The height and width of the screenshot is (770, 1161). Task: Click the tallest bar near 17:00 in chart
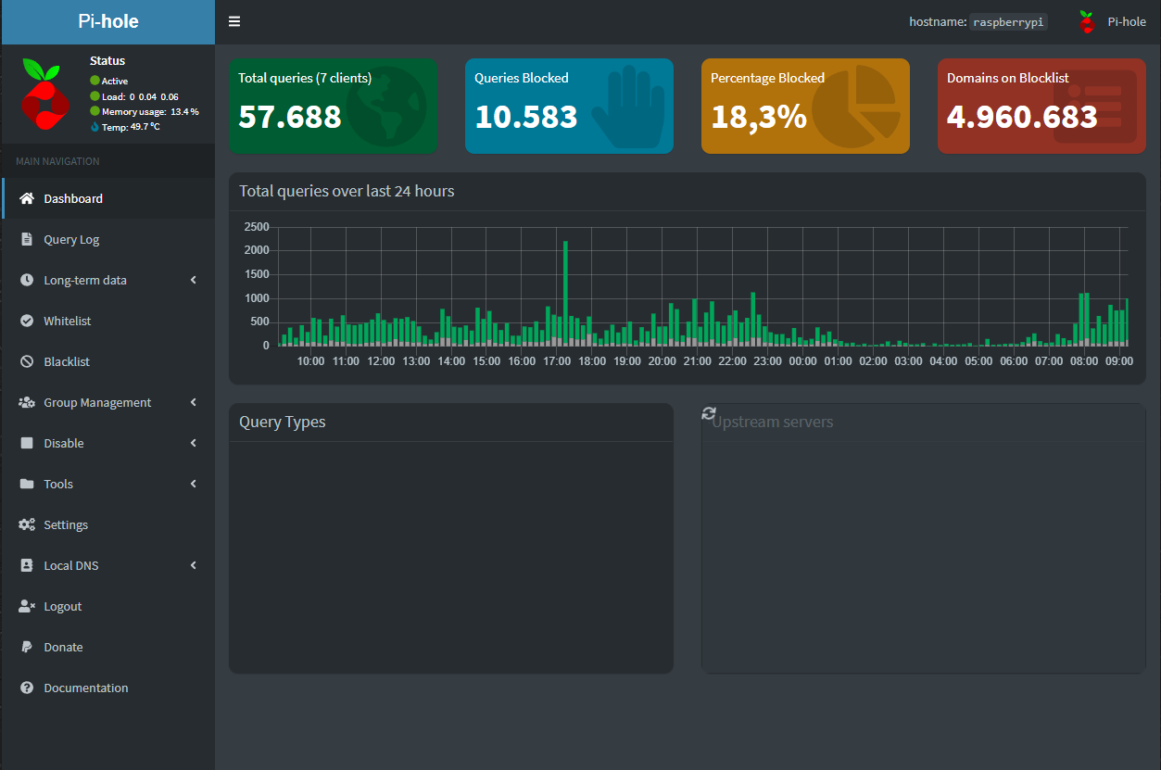565,292
